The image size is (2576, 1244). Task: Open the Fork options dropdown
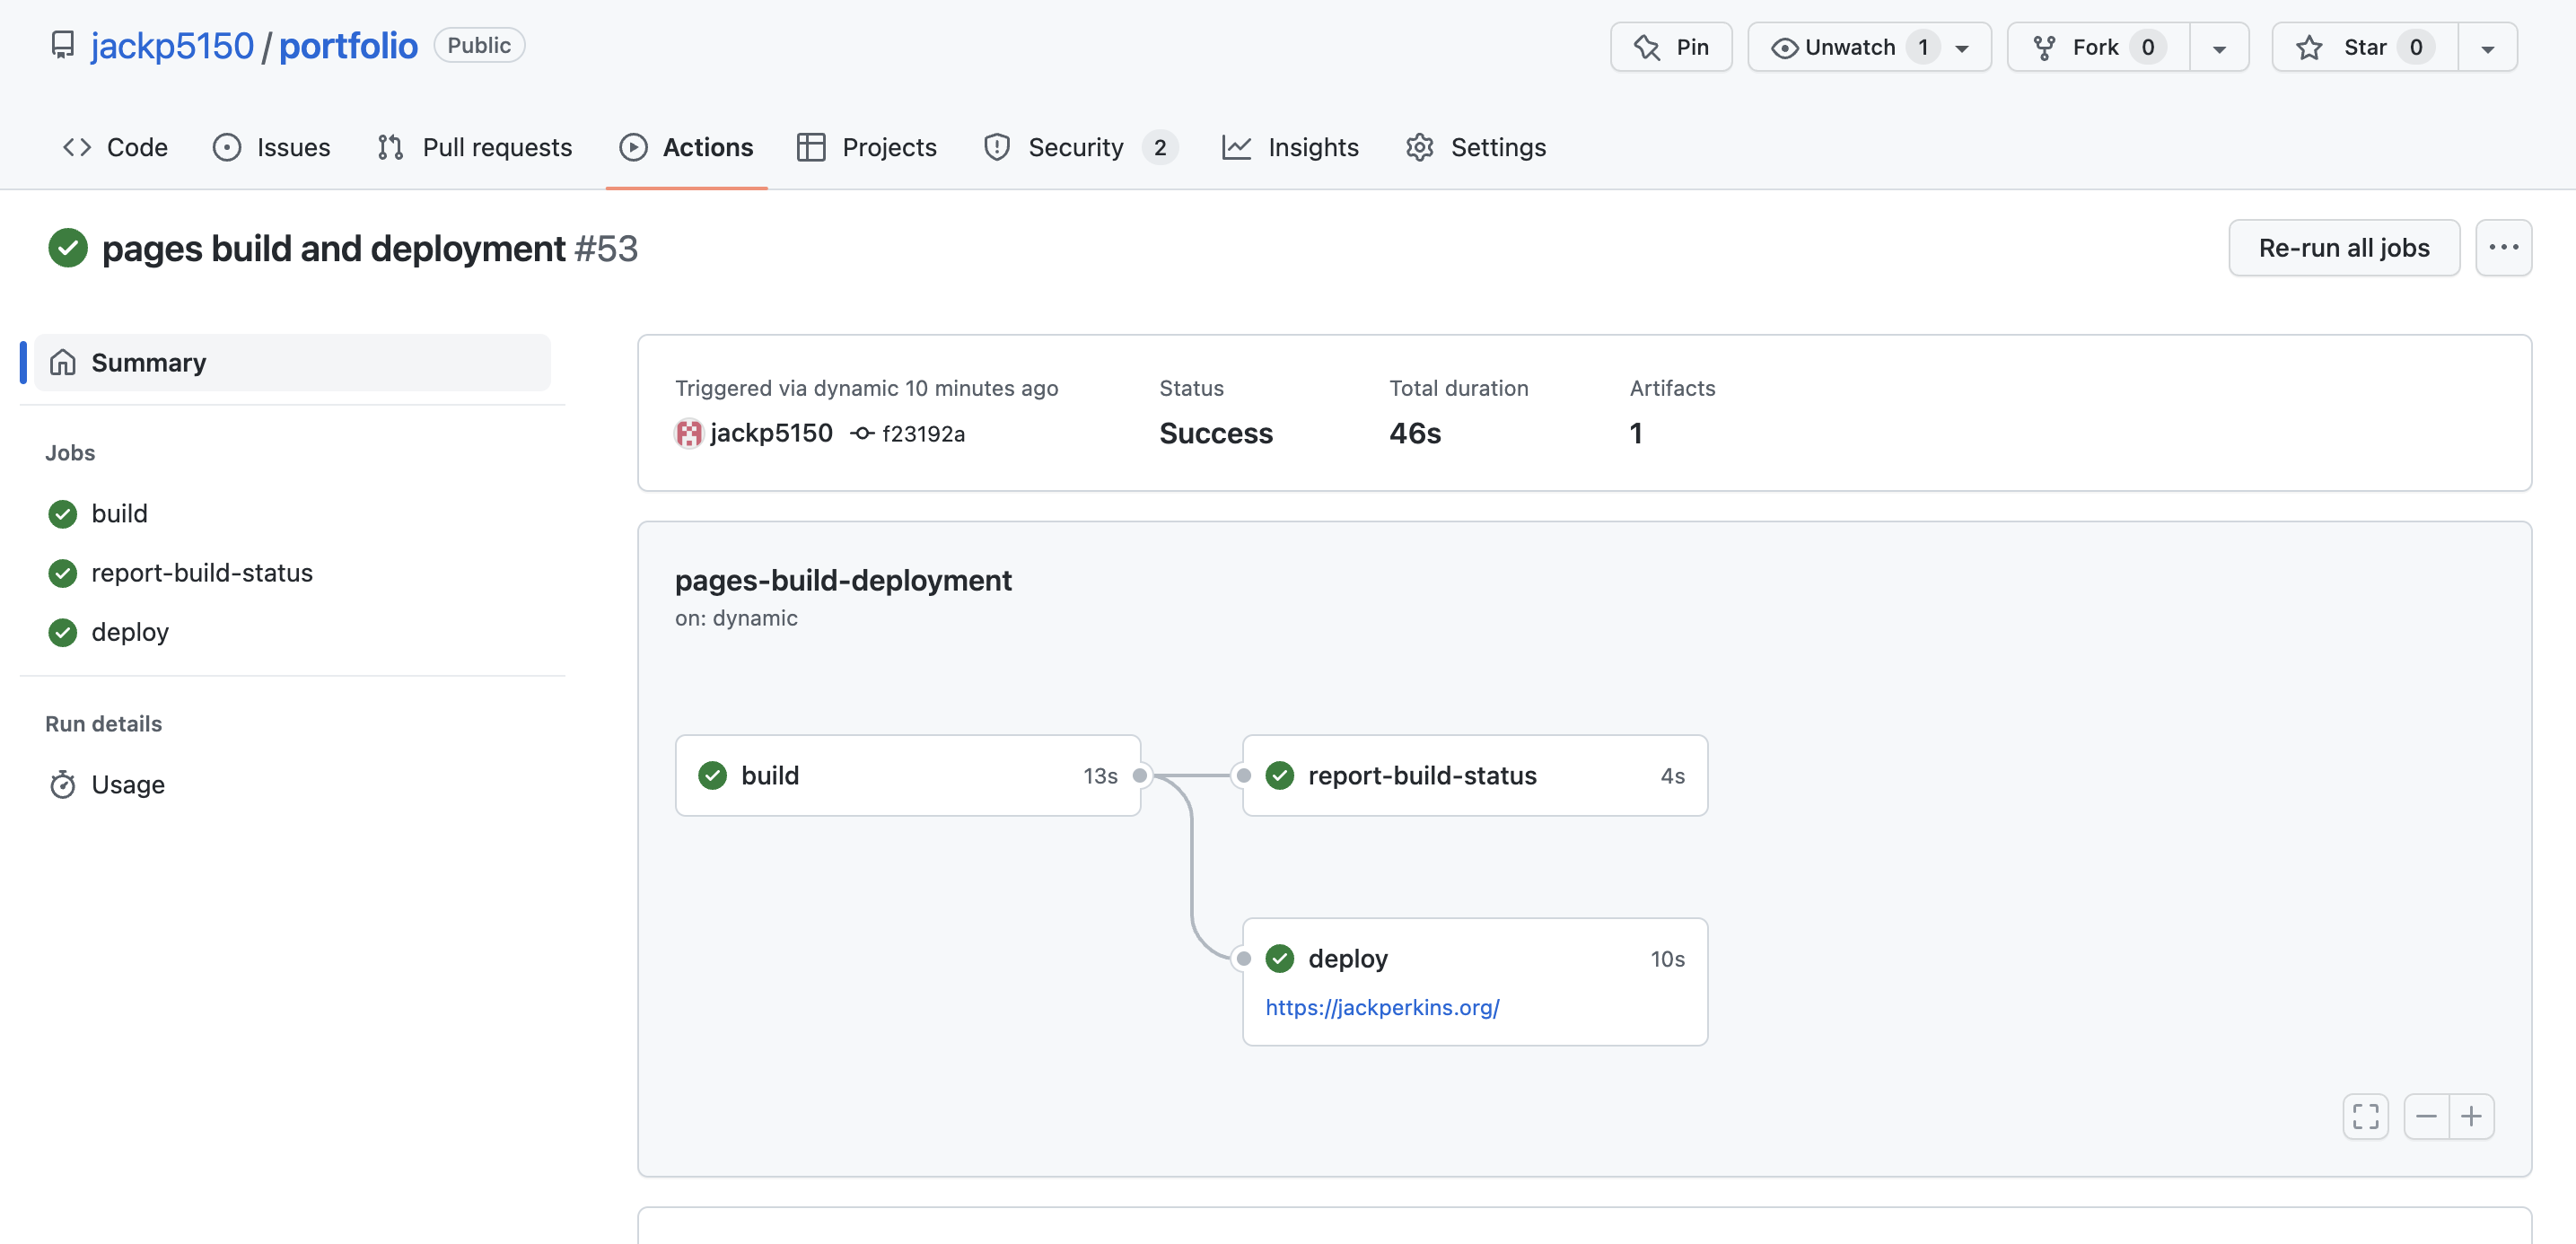click(2218, 46)
